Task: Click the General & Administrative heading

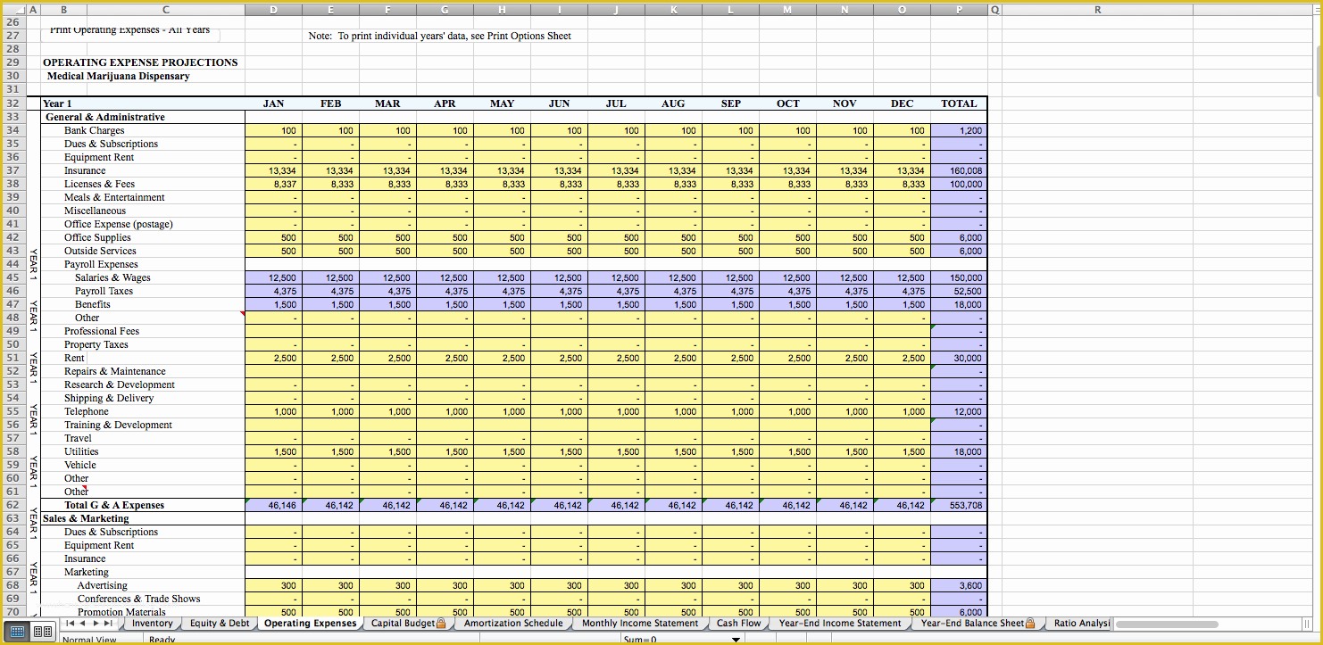Action: [x=104, y=117]
